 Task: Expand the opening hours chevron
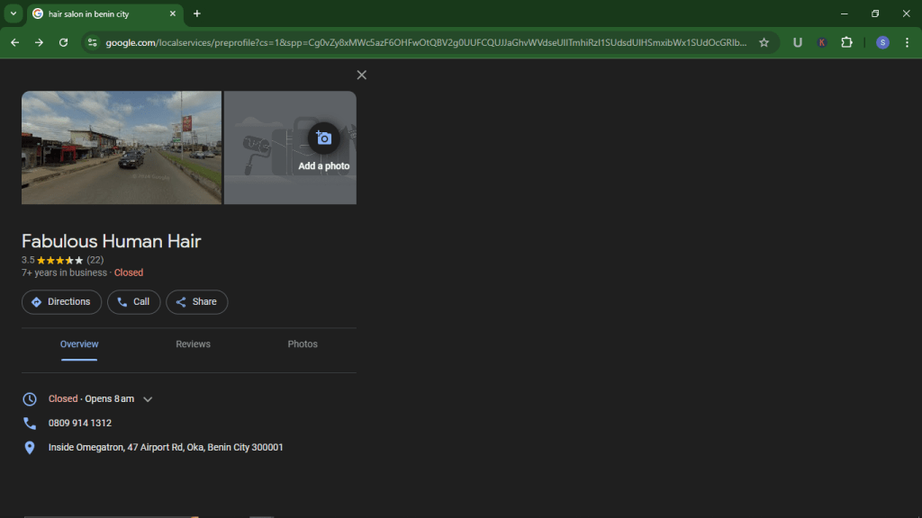tap(148, 399)
